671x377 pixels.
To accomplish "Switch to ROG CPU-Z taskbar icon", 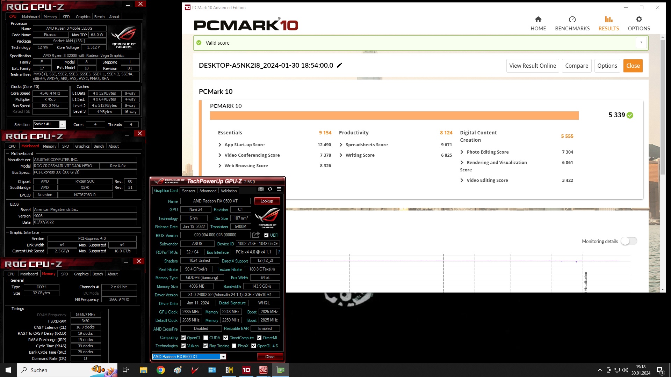I will point(263,370).
